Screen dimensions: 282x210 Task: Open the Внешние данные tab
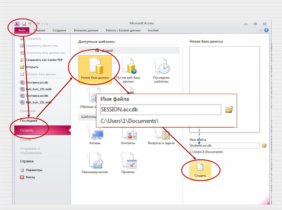(x=86, y=30)
